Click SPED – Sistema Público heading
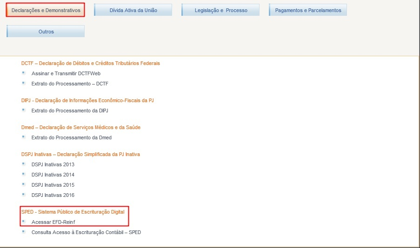 (x=73, y=212)
